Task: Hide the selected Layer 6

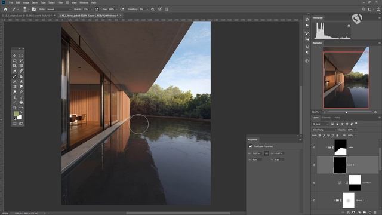Action: coord(314,165)
